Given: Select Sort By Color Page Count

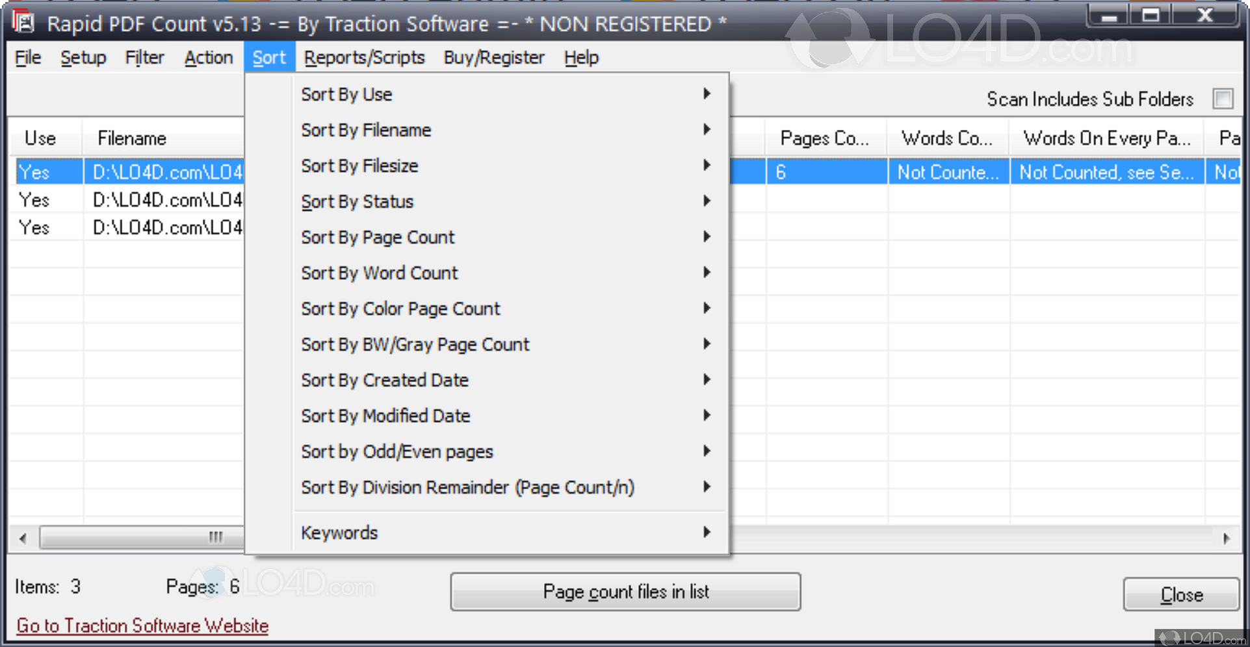Looking at the screenshot, I should (400, 309).
